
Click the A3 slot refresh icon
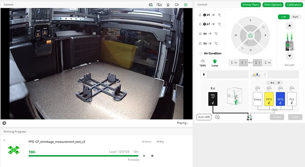[x=281, y=89]
